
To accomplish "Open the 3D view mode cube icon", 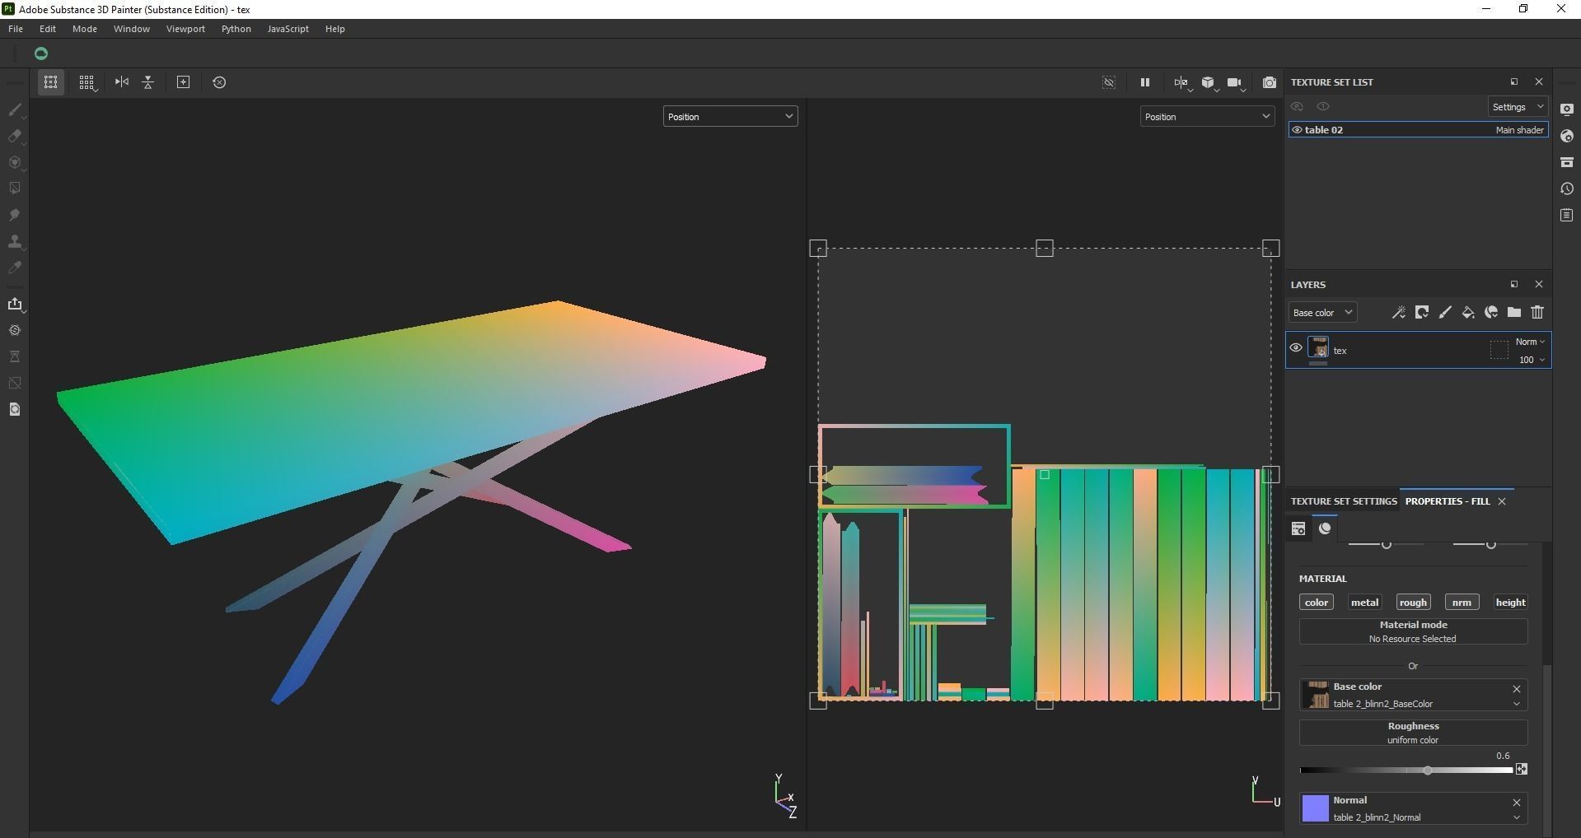I will tap(1209, 82).
